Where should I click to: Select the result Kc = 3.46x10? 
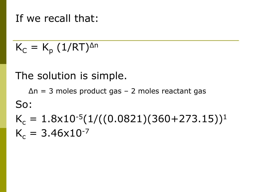click(x=52, y=133)
